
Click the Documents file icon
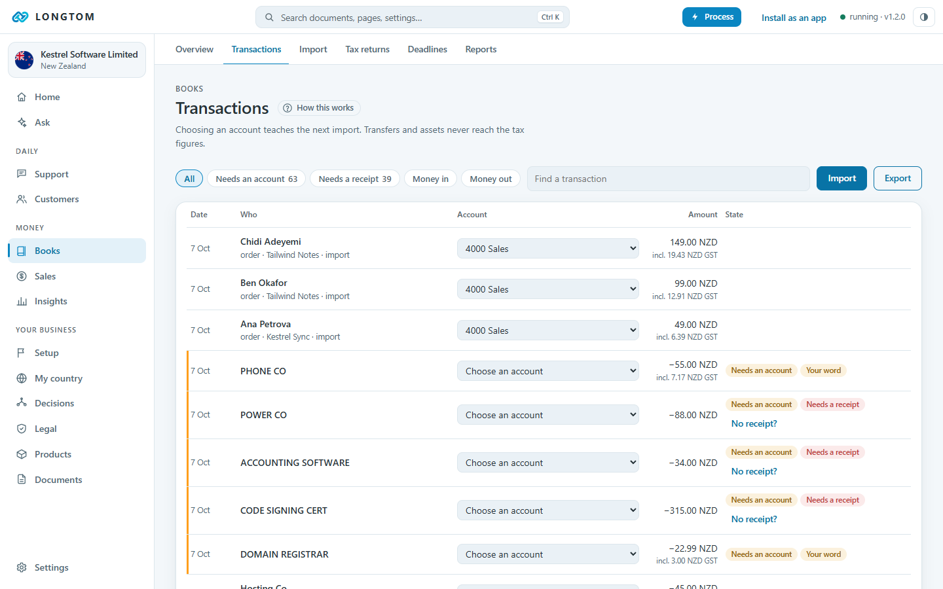(22, 480)
